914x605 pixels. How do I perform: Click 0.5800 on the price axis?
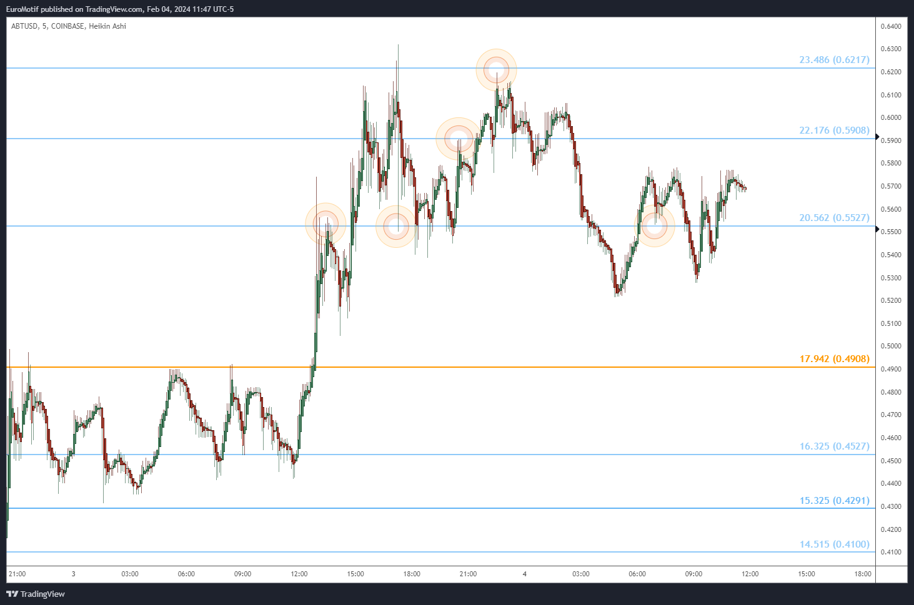(x=891, y=163)
